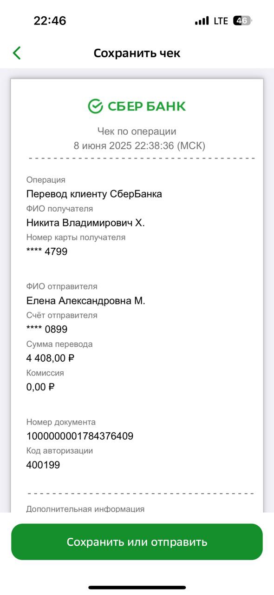Tap the transfer amount 4 408,00 ₽
Image resolution: width=274 pixels, height=595 pixels.
tap(50, 358)
